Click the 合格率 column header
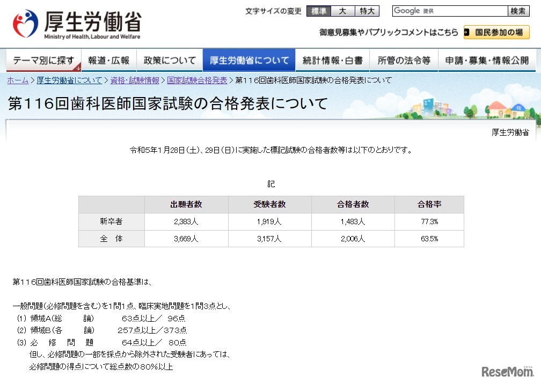The height and width of the screenshot is (384, 541). point(429,204)
